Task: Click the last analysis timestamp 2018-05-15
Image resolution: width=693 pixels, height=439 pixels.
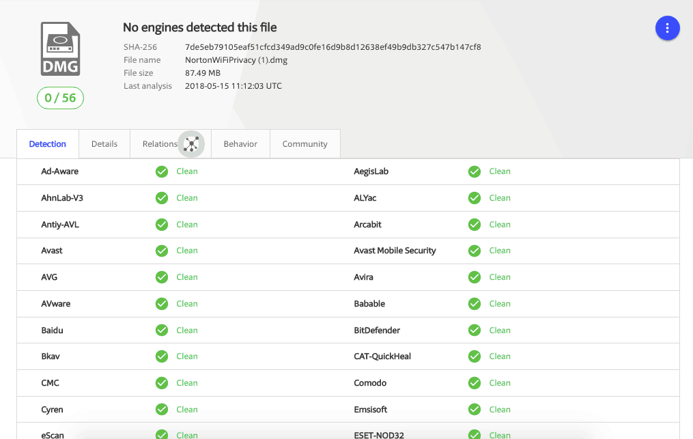Action: (234, 86)
